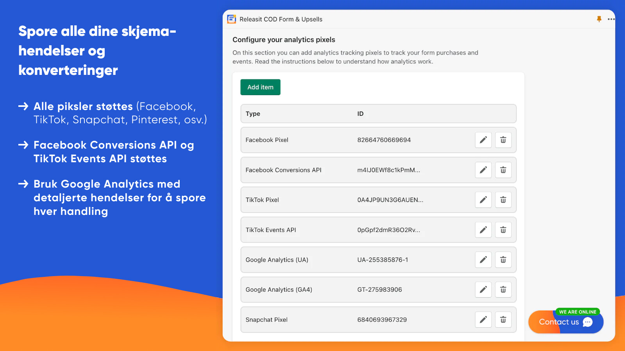Edit the Facebook Conversions API entry

tap(483, 170)
